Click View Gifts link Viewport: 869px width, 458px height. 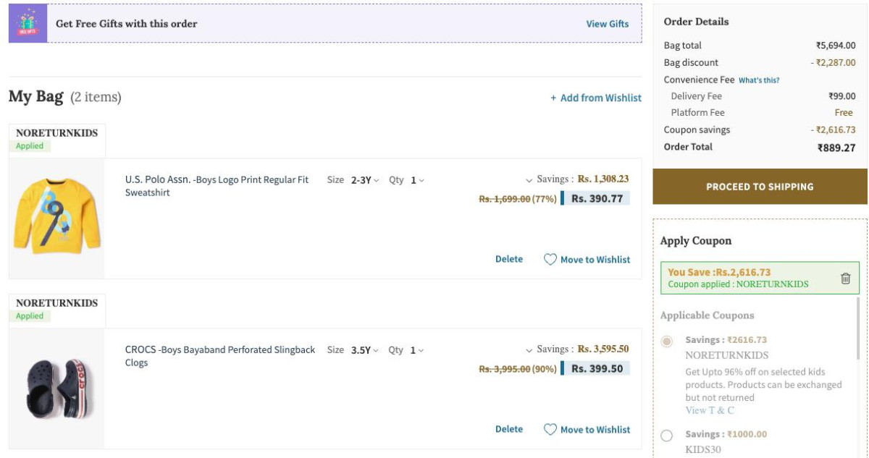click(x=608, y=24)
